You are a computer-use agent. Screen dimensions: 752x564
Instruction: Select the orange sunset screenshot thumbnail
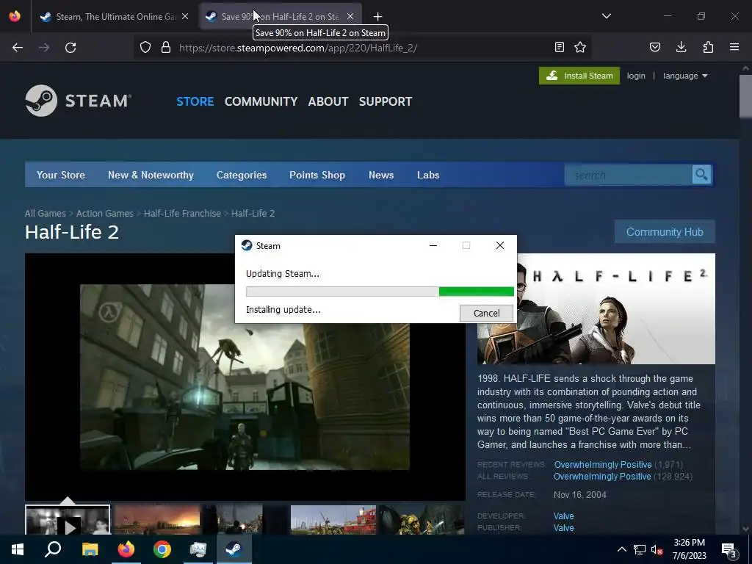point(157,520)
